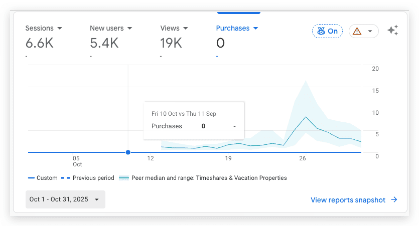The width and height of the screenshot is (419, 226).
Task: Open the New users metric dropdown
Action: [x=130, y=28]
